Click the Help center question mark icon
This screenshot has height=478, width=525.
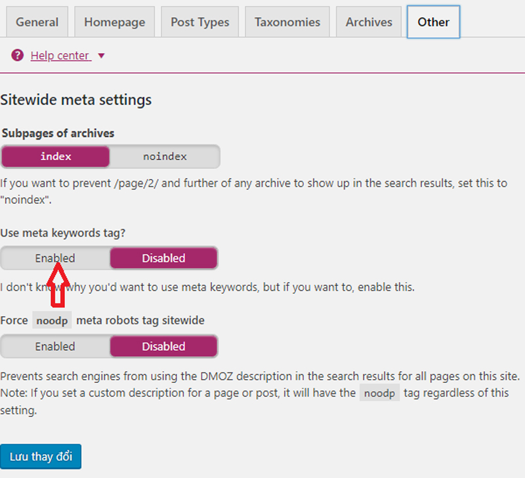[x=18, y=56]
